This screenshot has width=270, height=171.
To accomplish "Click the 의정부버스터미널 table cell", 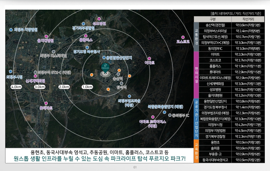I will (215, 31).
